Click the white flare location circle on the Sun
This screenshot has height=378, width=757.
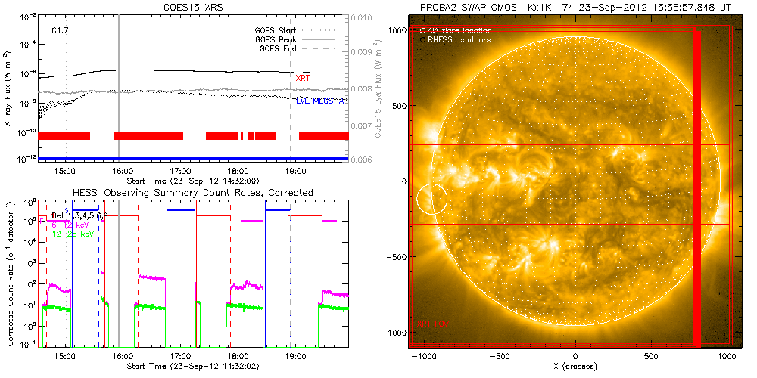[431, 198]
